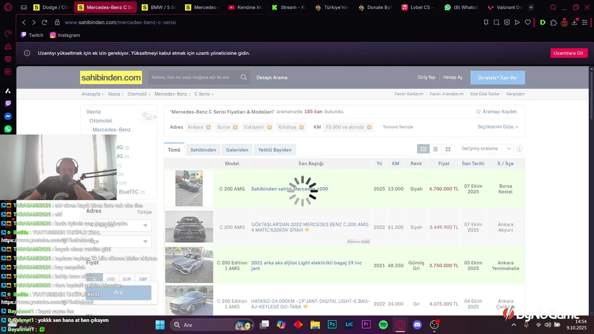594x334 pixels.
Task: Go back to the previous page
Action: pos(24,22)
